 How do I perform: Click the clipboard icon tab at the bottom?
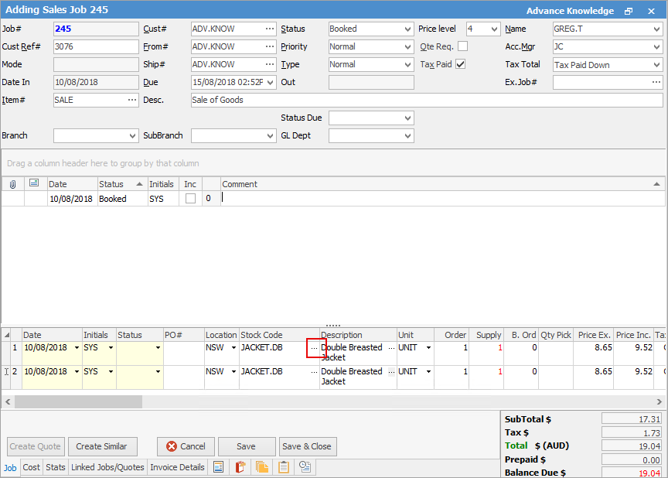pos(284,467)
